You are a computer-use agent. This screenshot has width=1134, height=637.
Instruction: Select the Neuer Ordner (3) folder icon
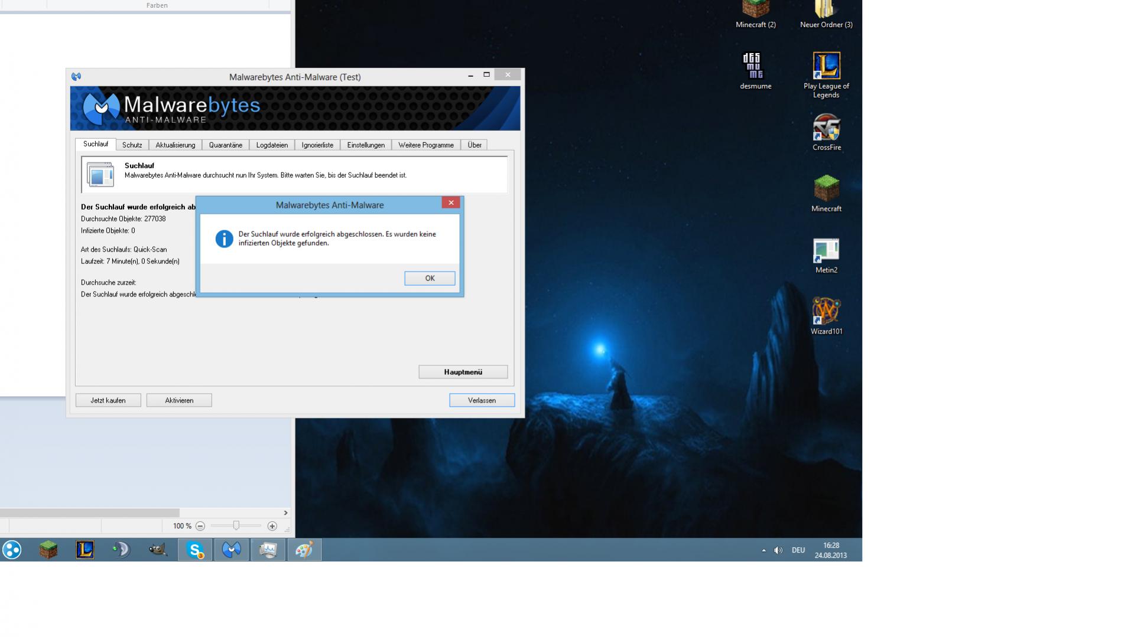point(826,14)
